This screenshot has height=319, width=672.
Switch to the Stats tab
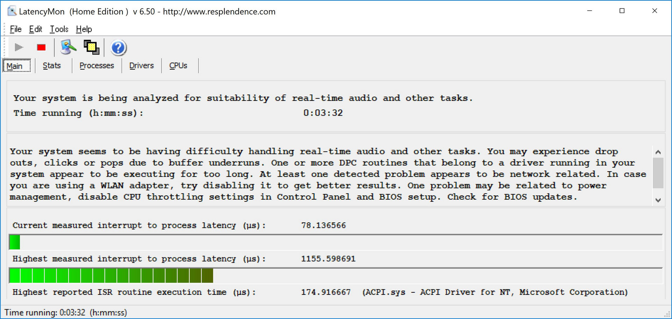click(x=51, y=66)
